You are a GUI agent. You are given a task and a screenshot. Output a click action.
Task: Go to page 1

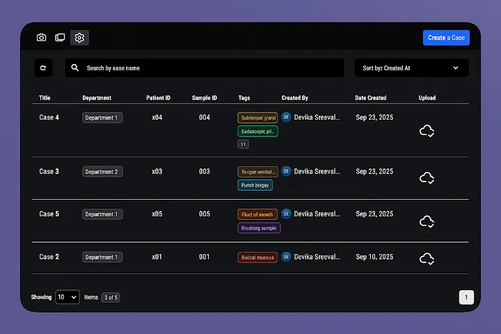(466, 297)
